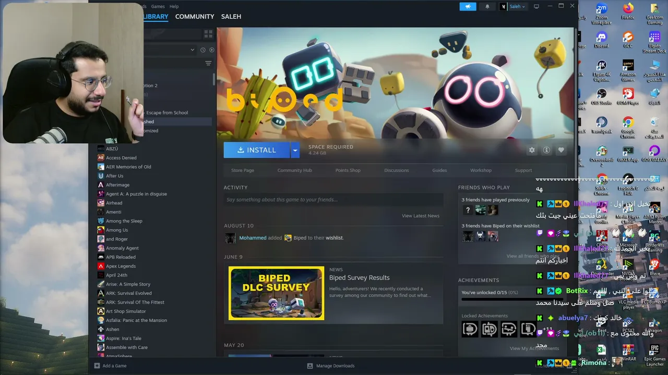The image size is (668, 375).
Task: Open WinRAR desktop shortcut
Action: [x=628, y=353]
